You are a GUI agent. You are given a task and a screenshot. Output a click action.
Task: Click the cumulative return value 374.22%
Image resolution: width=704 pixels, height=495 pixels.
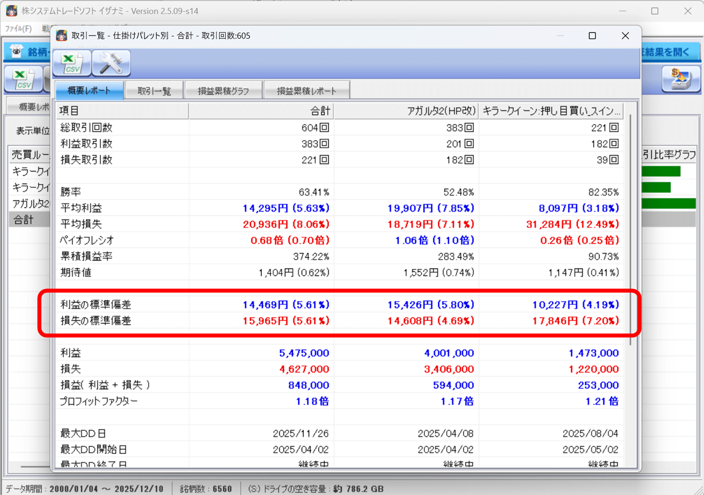(x=311, y=256)
